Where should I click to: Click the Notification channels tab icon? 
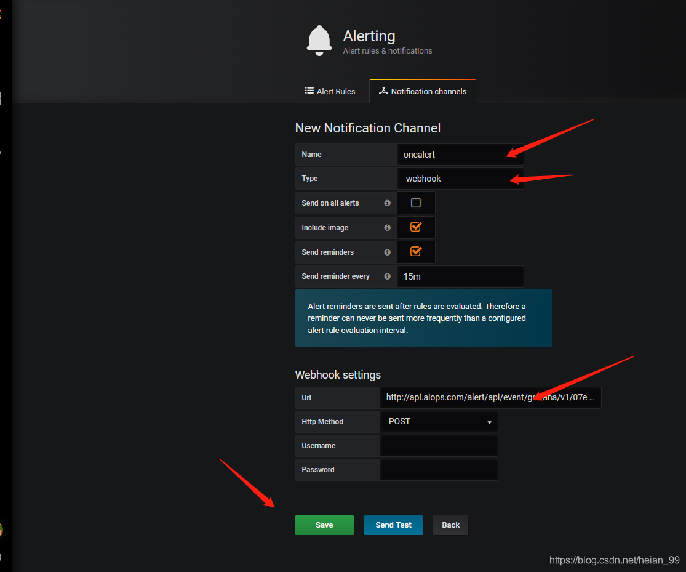click(x=383, y=91)
